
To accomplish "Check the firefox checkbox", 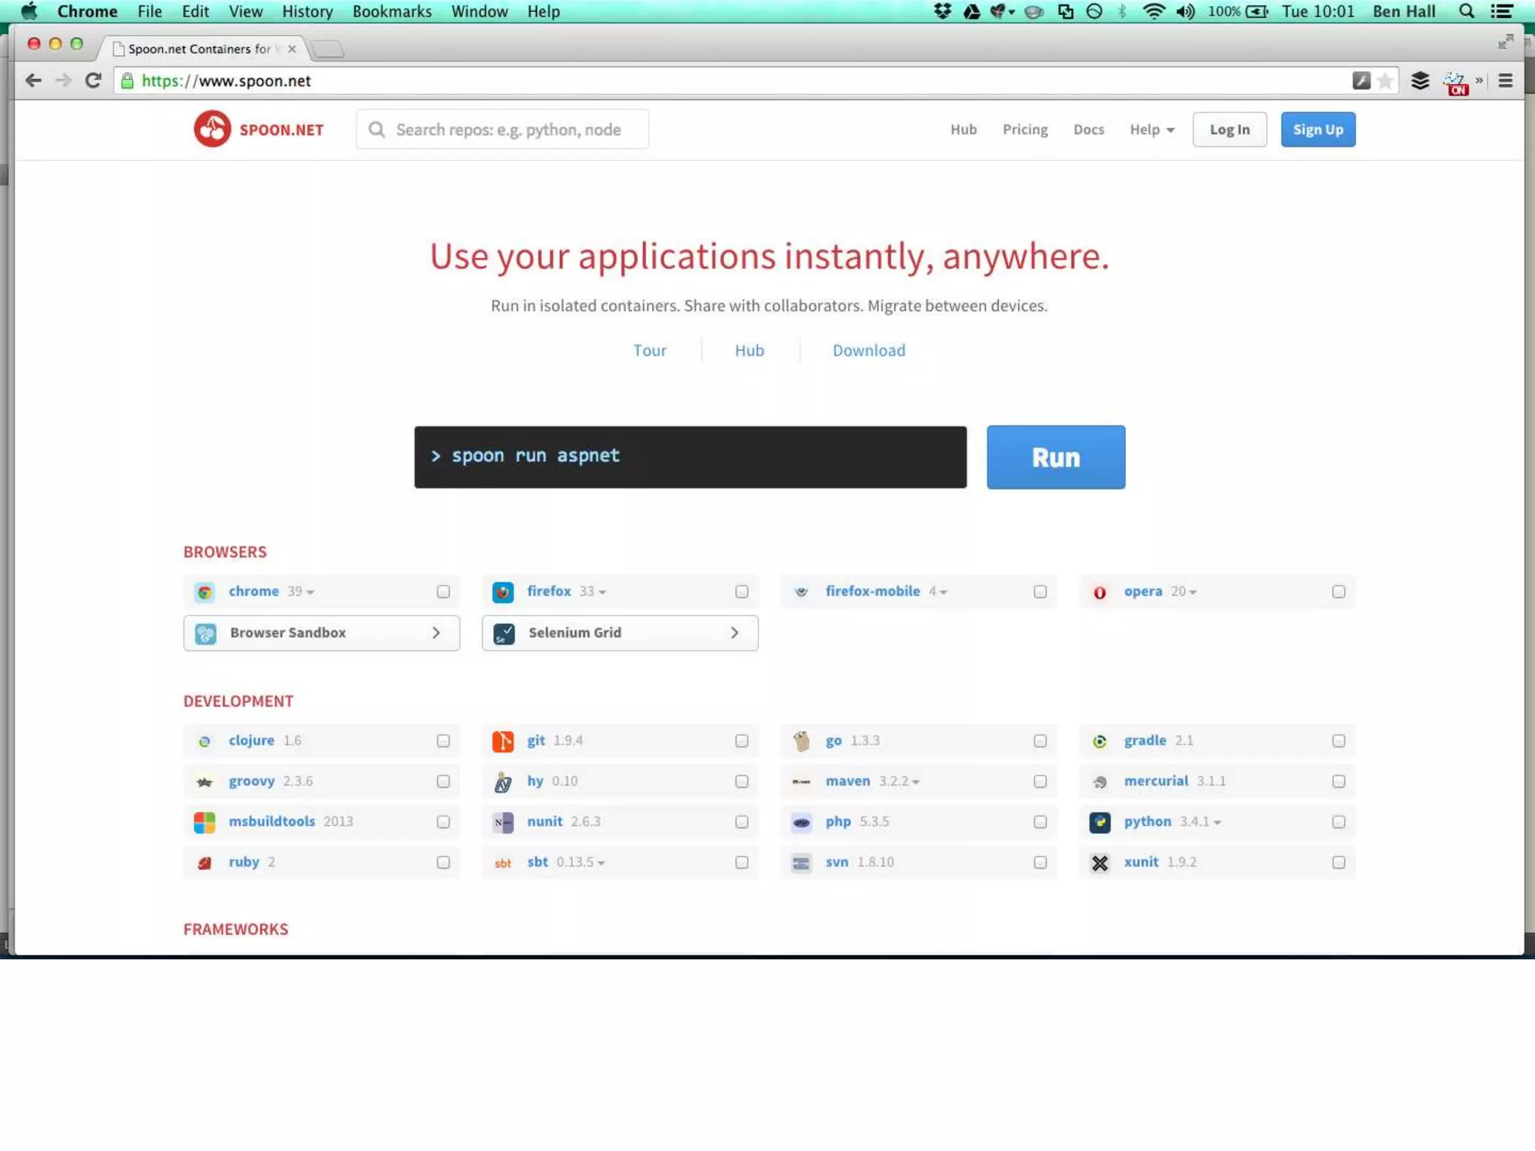I will (741, 592).
